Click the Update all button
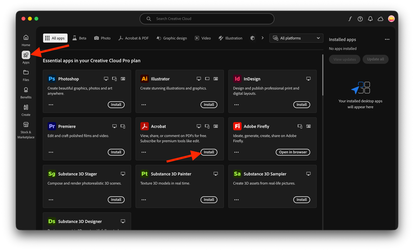Viewport: 414px width, 251px height. (x=376, y=59)
